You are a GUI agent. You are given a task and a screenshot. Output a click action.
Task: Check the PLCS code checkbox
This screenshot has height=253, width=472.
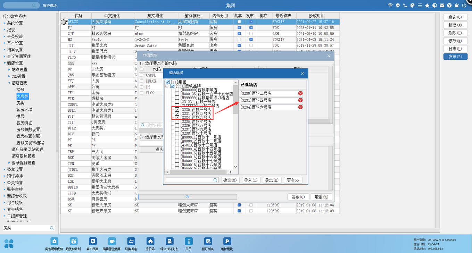point(142,93)
